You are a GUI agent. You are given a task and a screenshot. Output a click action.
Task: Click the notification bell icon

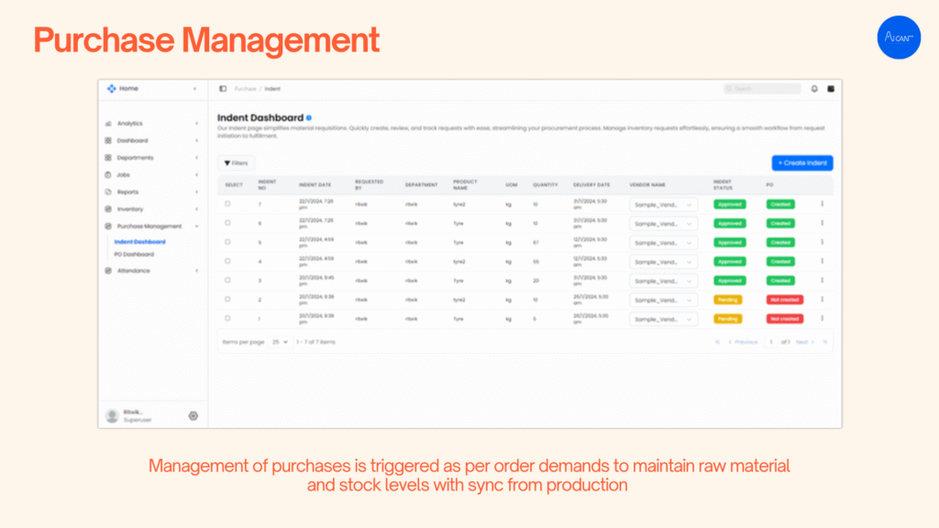tap(814, 89)
